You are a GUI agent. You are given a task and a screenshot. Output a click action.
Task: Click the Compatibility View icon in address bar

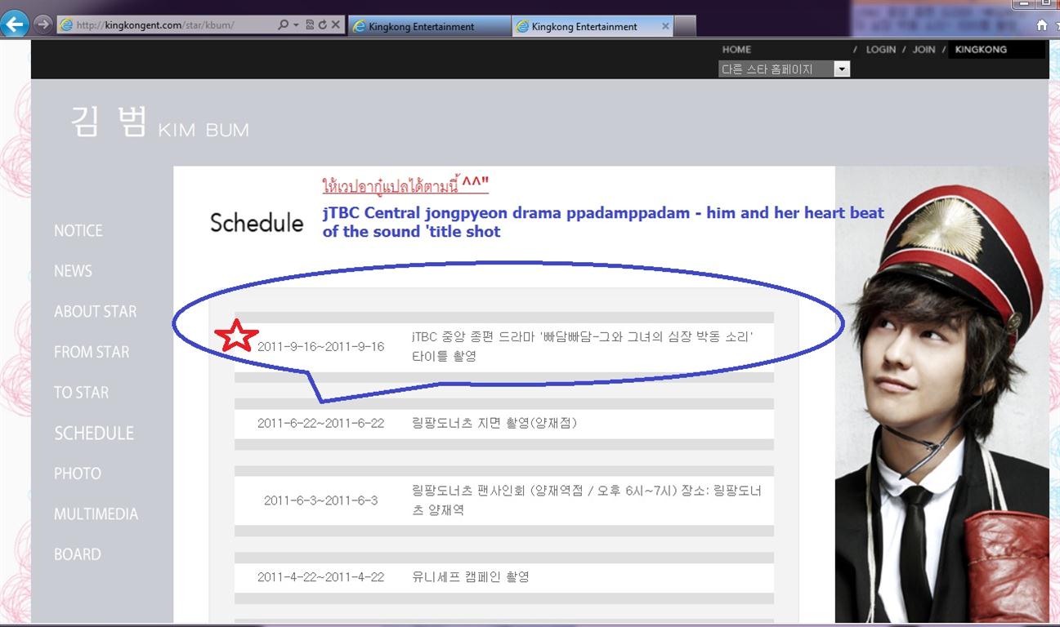point(310,25)
